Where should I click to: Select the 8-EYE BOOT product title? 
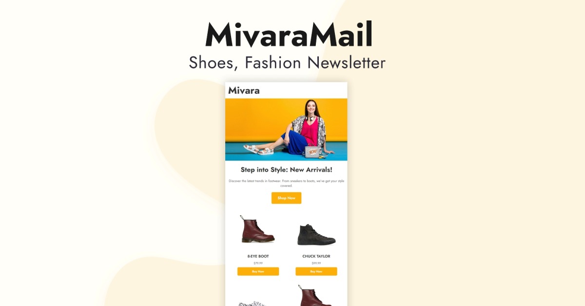pos(258,256)
